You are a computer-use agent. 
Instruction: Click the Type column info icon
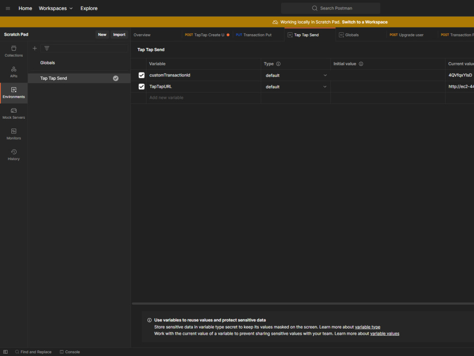[x=278, y=64]
